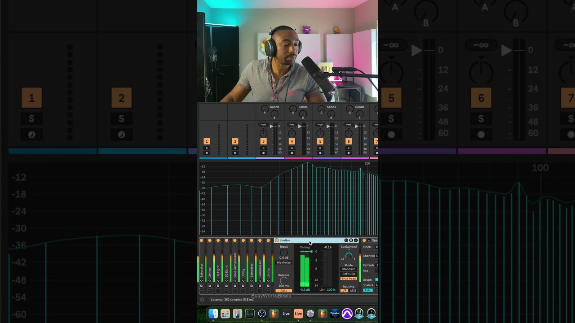Mute track 4 with its activator
This screenshot has height=323, width=575.
pyautogui.click(x=292, y=141)
